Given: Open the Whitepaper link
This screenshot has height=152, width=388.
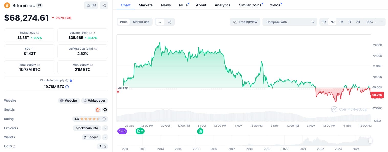Looking at the screenshot, I should pyautogui.click(x=95, y=101).
